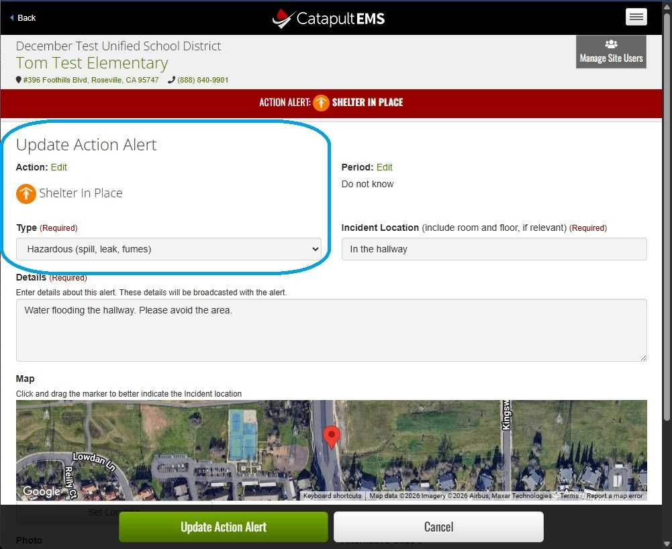Open the hamburger menu icon
Screen dimensions: 672x549
pyautogui.click(x=636, y=17)
